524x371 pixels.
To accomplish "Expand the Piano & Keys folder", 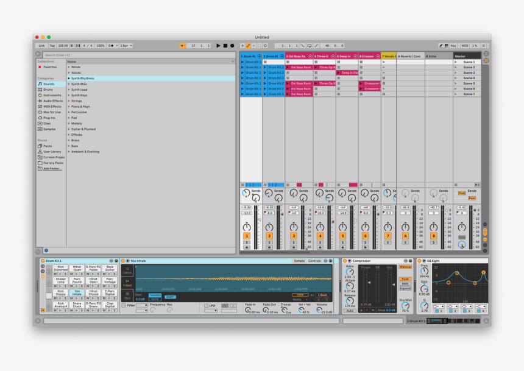I will (x=69, y=107).
